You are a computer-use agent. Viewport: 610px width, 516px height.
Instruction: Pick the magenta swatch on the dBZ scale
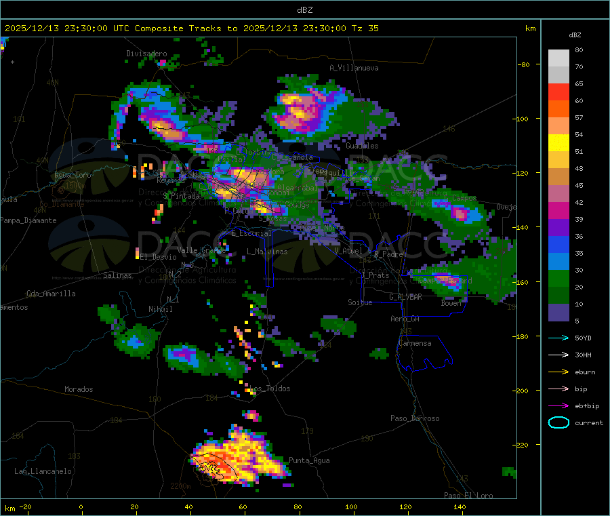coord(558,210)
